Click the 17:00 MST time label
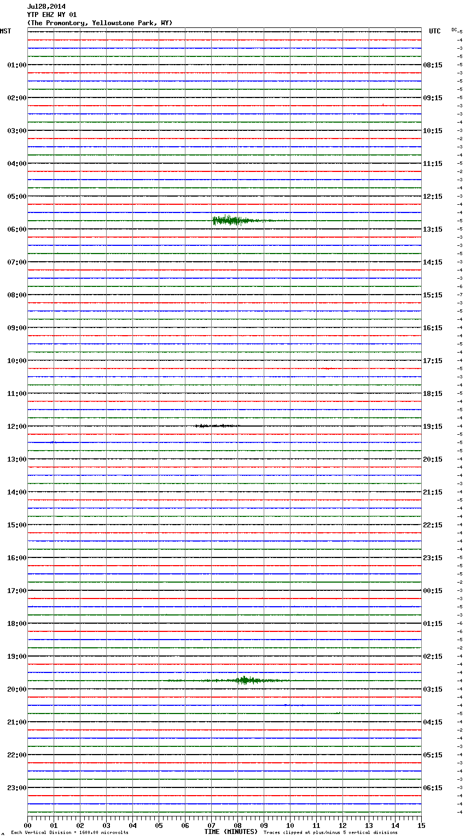Viewport: 465px width, 840px height. [x=17, y=591]
